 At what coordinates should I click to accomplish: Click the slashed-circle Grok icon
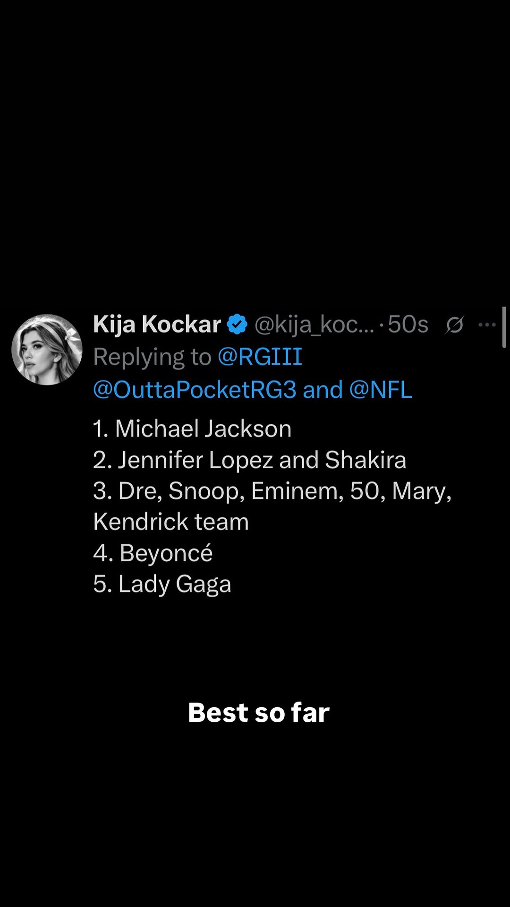(454, 325)
